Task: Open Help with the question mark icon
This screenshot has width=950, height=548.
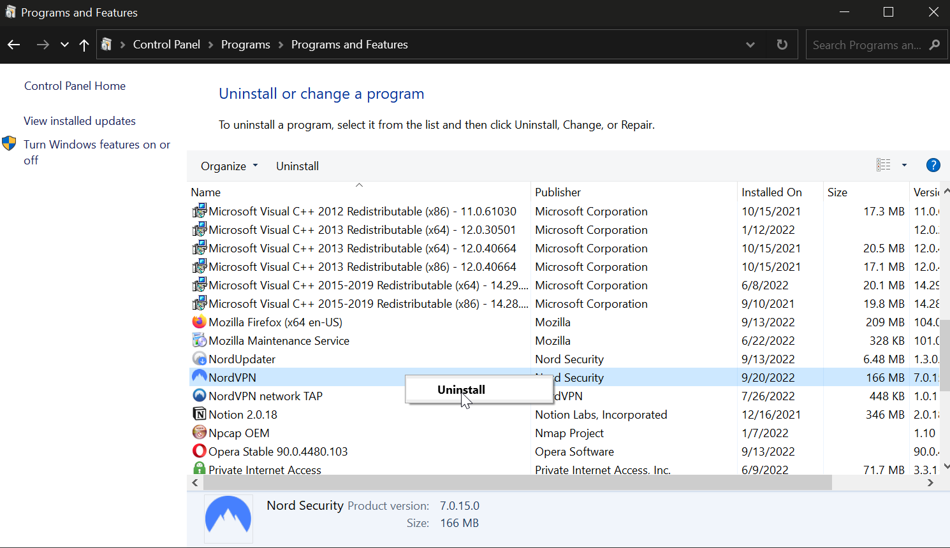Action: tap(933, 165)
